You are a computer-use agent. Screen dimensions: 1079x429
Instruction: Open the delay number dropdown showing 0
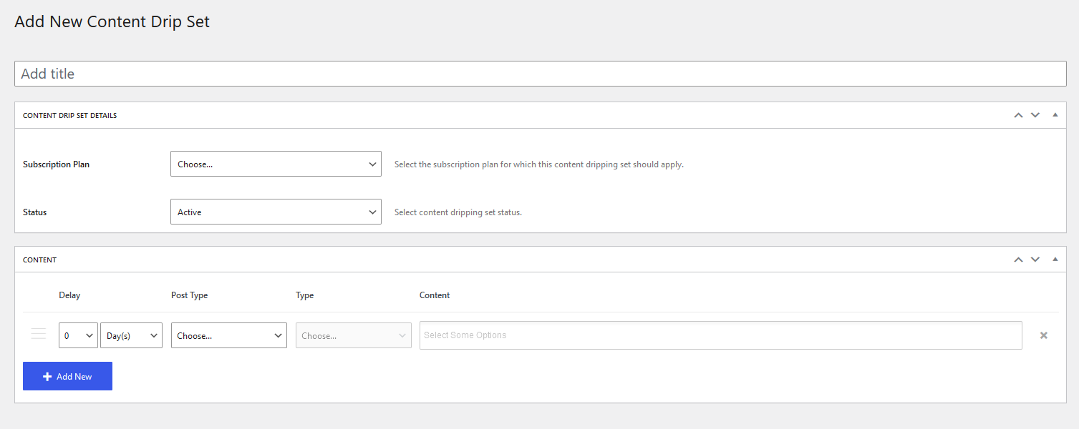click(x=78, y=335)
